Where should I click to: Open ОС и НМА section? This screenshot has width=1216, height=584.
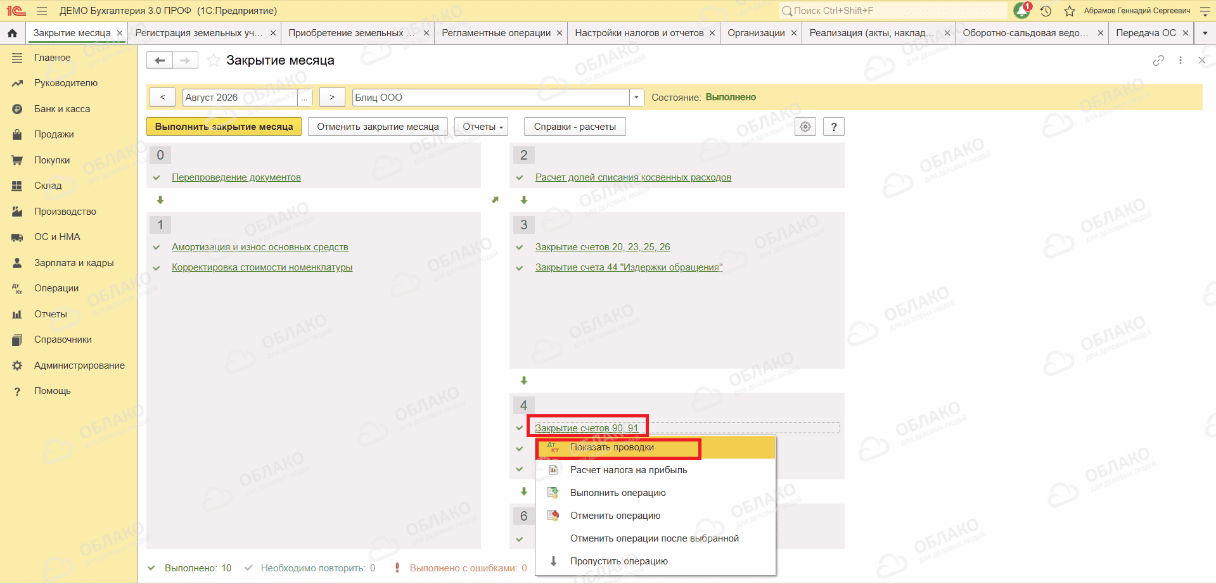57,237
